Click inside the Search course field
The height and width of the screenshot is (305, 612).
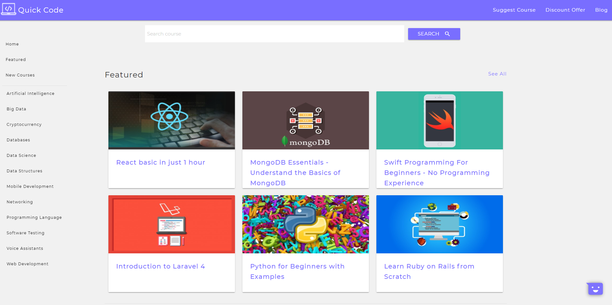click(x=274, y=34)
